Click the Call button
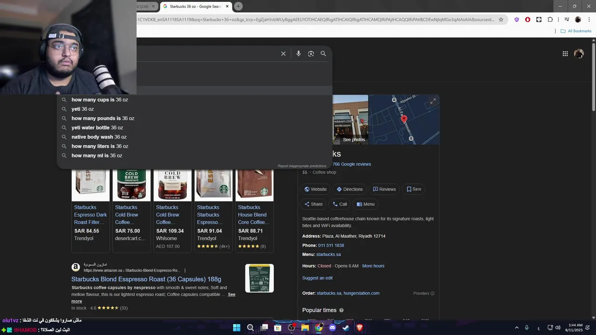This screenshot has height=335, width=596. [339, 204]
